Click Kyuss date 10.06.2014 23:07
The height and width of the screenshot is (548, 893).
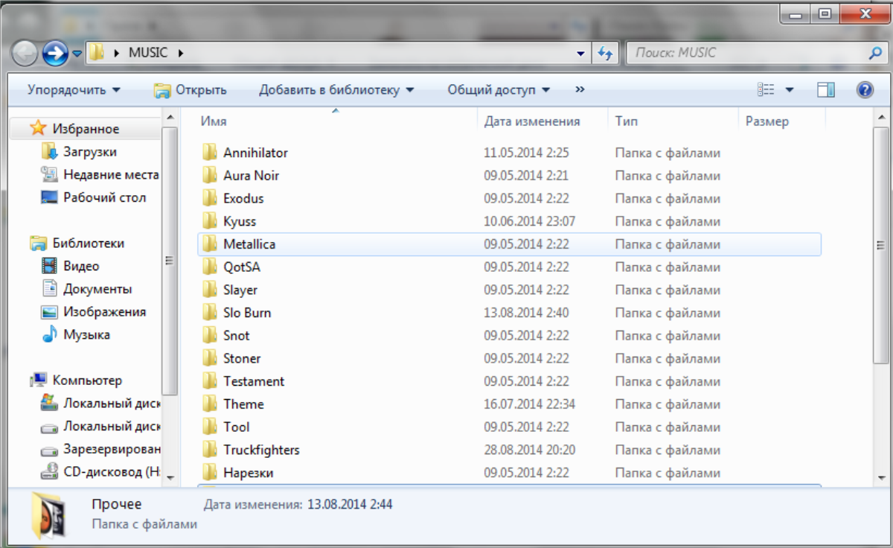(x=529, y=222)
